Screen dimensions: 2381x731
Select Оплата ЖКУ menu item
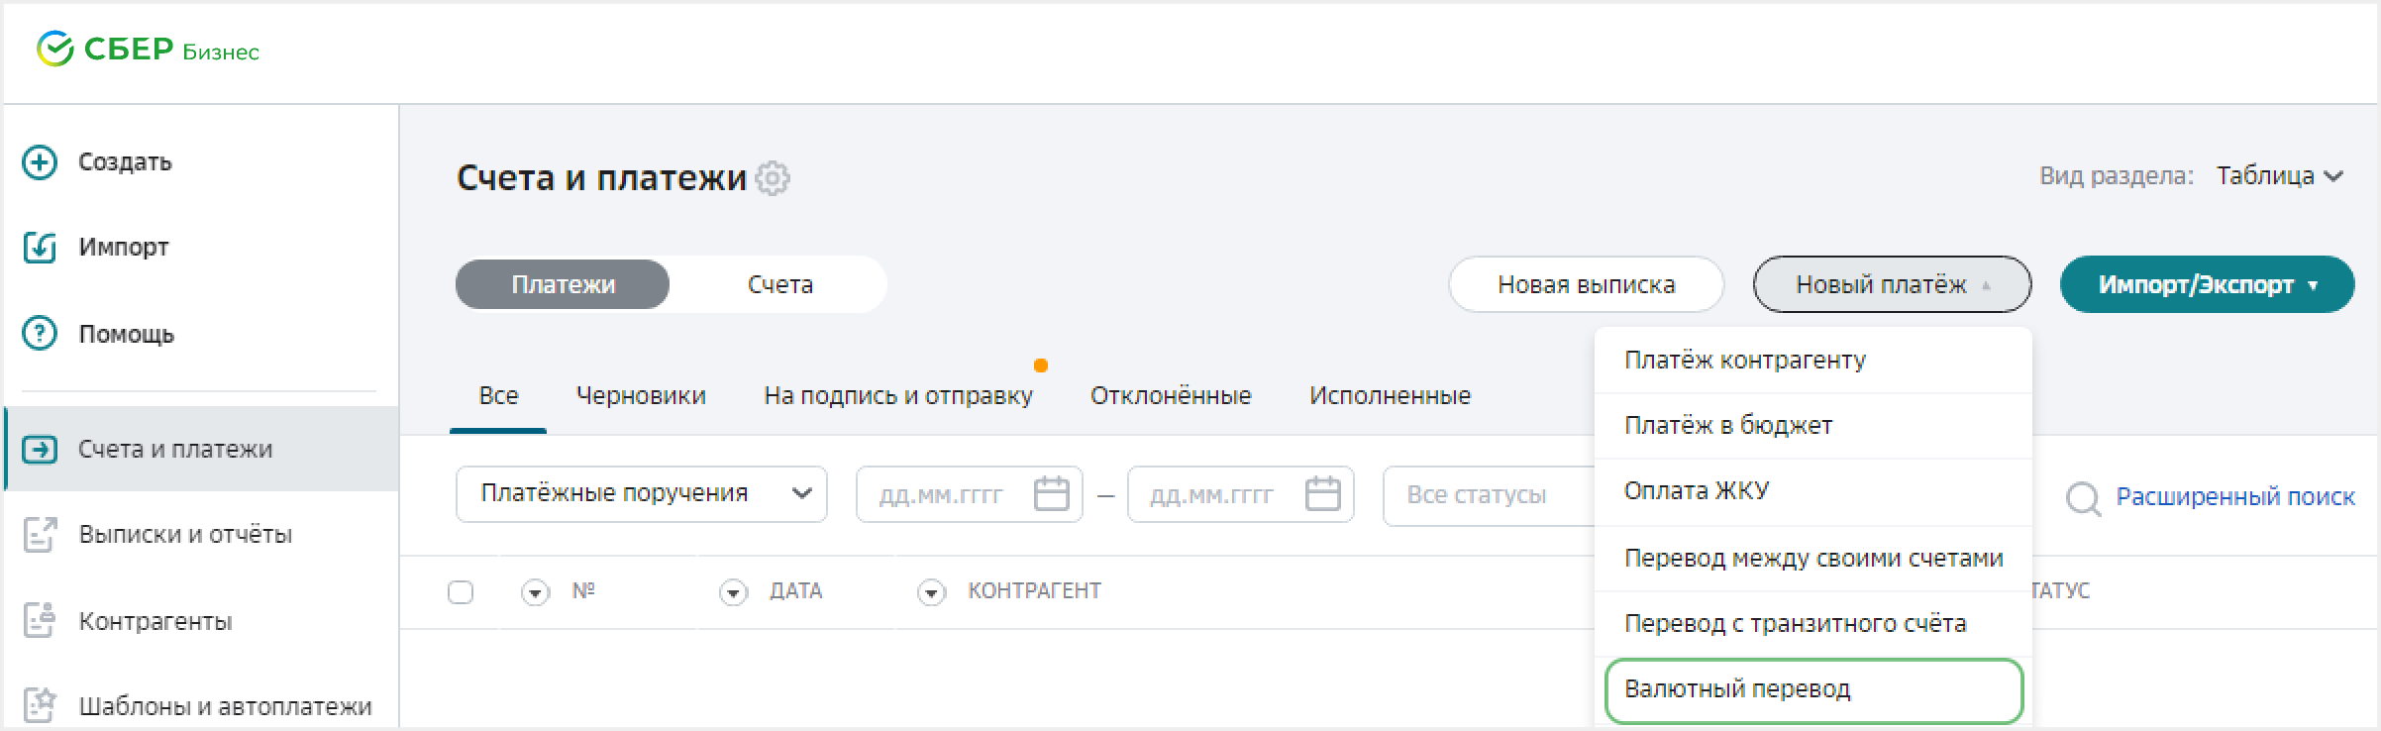(x=1812, y=491)
